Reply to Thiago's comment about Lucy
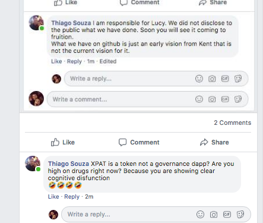The height and width of the screenshot is (223, 263). [74, 61]
